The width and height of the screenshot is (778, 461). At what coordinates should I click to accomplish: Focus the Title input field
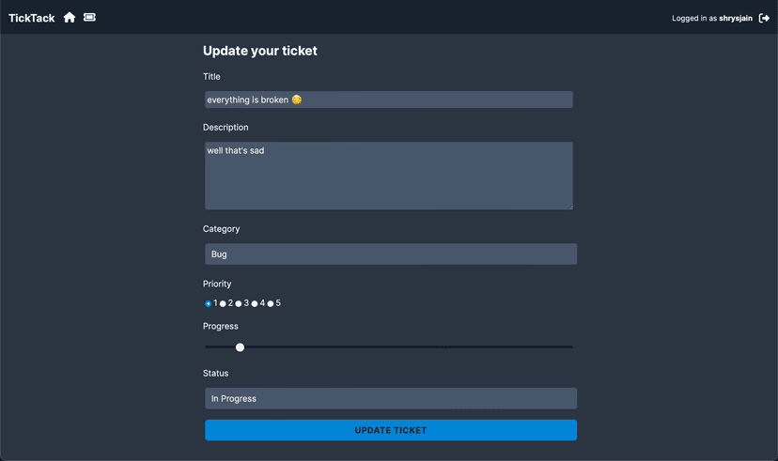pyautogui.click(x=389, y=100)
